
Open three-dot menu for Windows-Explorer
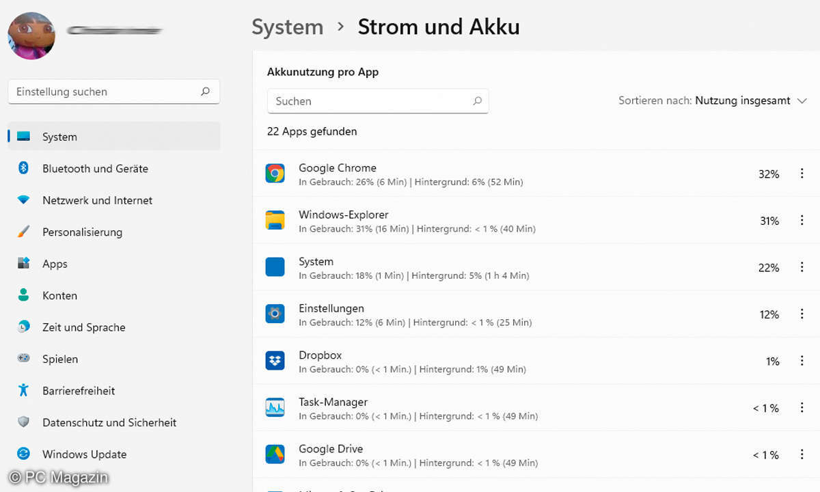[802, 221]
